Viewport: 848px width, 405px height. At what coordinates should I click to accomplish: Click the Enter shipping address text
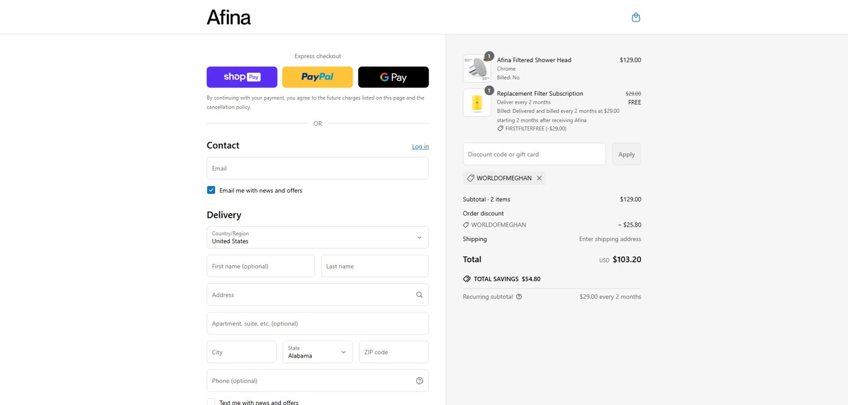click(610, 239)
